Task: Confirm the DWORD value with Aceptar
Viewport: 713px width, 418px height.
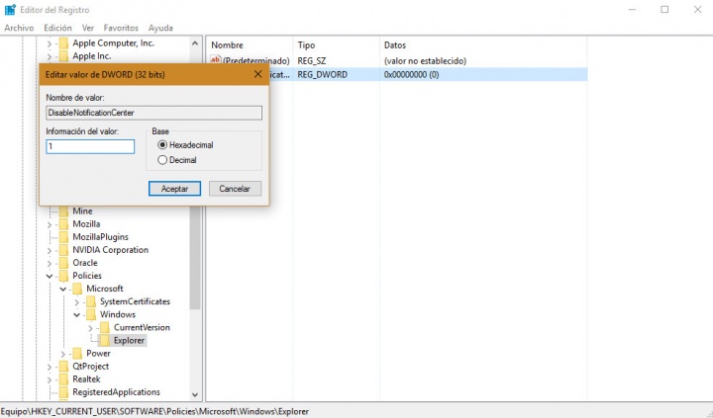Action: click(x=174, y=189)
